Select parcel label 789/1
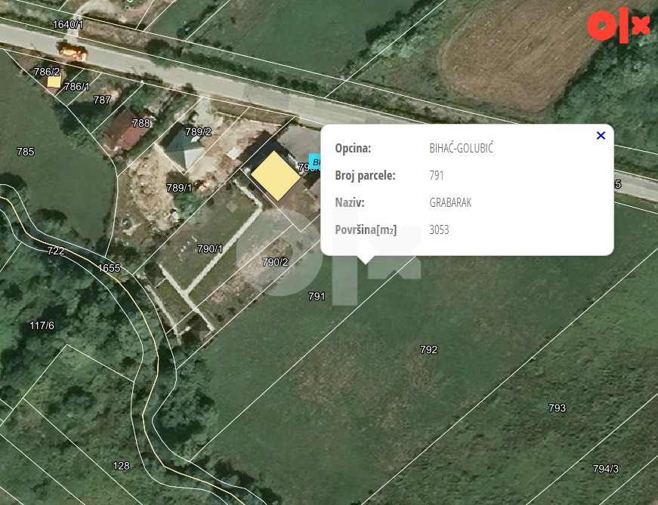 pyautogui.click(x=179, y=188)
